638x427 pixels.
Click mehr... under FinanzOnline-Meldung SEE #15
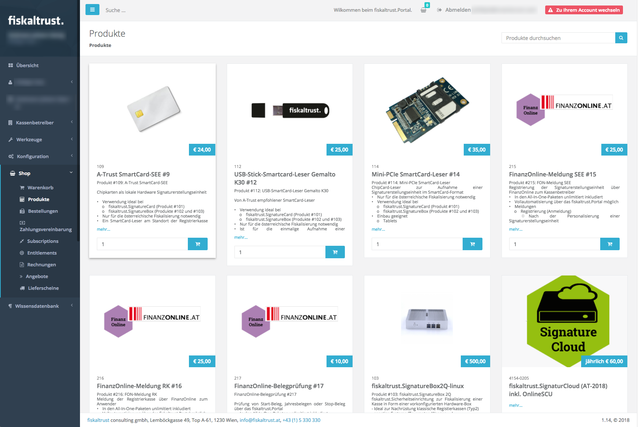(516, 229)
